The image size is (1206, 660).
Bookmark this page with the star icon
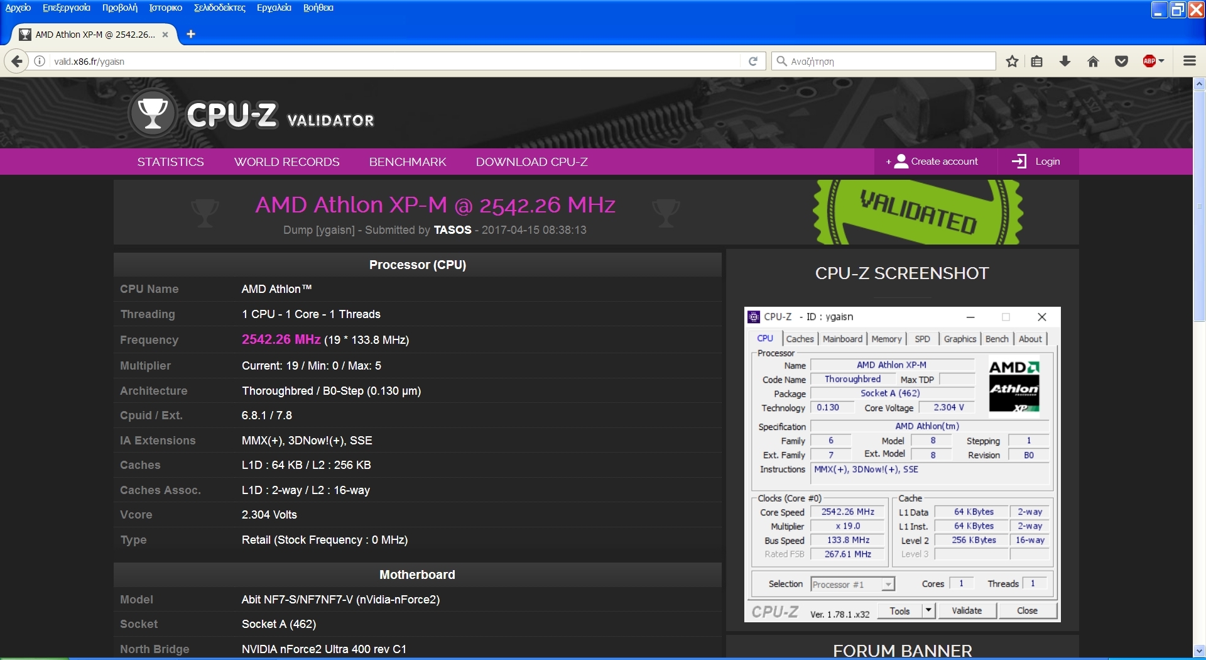coord(1012,61)
